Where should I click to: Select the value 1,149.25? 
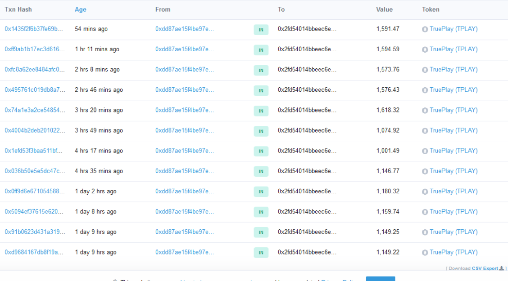coord(388,232)
